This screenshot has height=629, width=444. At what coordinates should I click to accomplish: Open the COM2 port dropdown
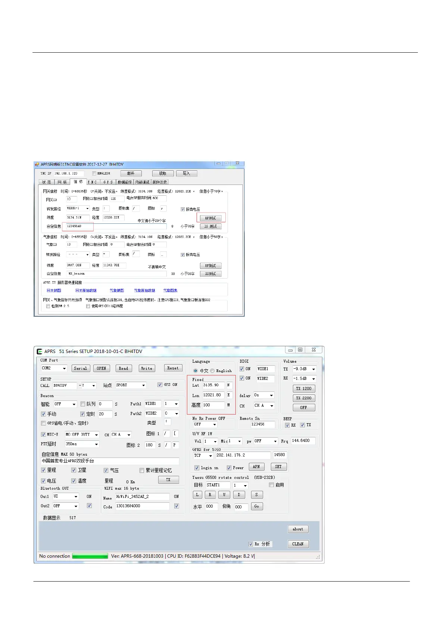[x=64, y=368]
